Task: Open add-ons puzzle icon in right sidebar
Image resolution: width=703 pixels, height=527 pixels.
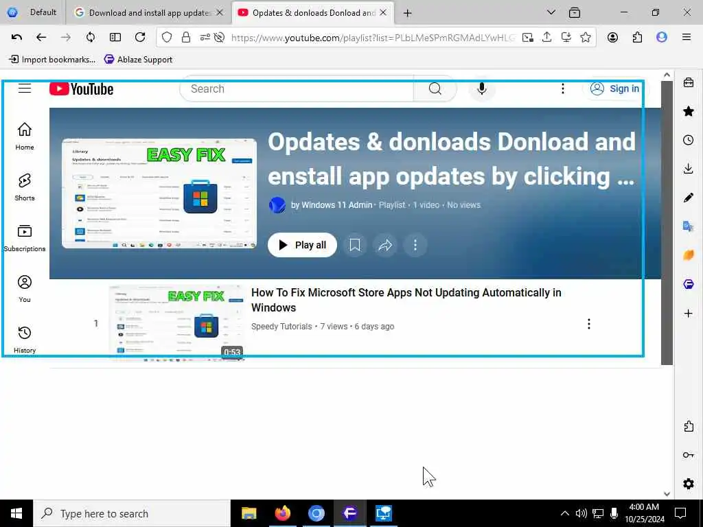Action: pos(688,426)
